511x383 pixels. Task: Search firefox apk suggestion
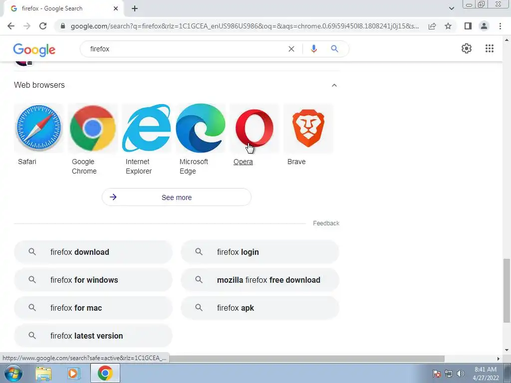(260, 308)
